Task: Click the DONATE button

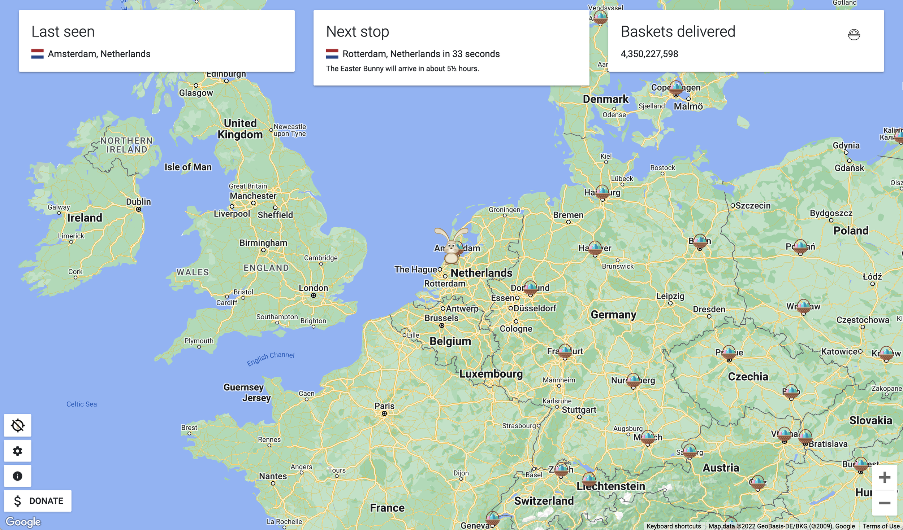Action: pos(38,501)
